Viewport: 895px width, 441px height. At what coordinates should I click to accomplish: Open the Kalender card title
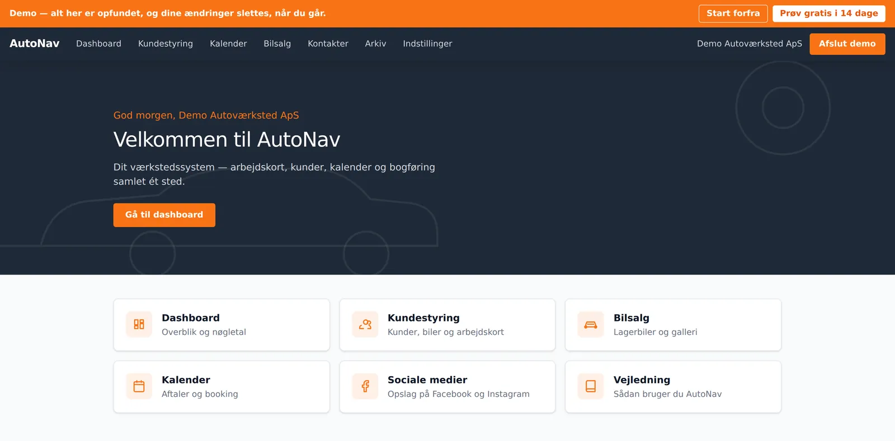186,380
